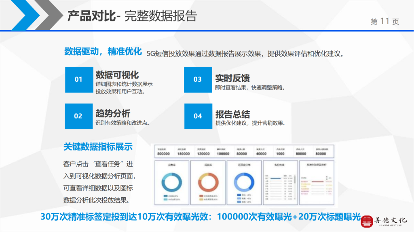Click the blue donut chart on the left
Screen dimensions: 414x232
[173, 182]
